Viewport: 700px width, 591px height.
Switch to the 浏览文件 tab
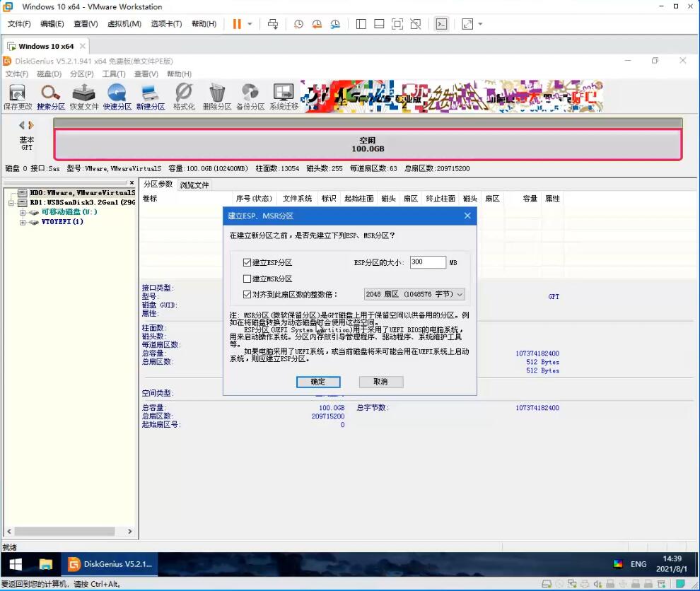click(x=194, y=185)
